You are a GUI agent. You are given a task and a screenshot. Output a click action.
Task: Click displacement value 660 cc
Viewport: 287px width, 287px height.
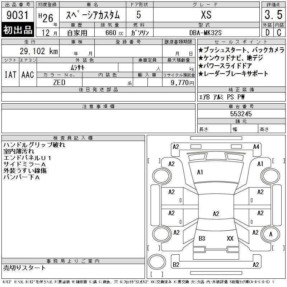114,33
